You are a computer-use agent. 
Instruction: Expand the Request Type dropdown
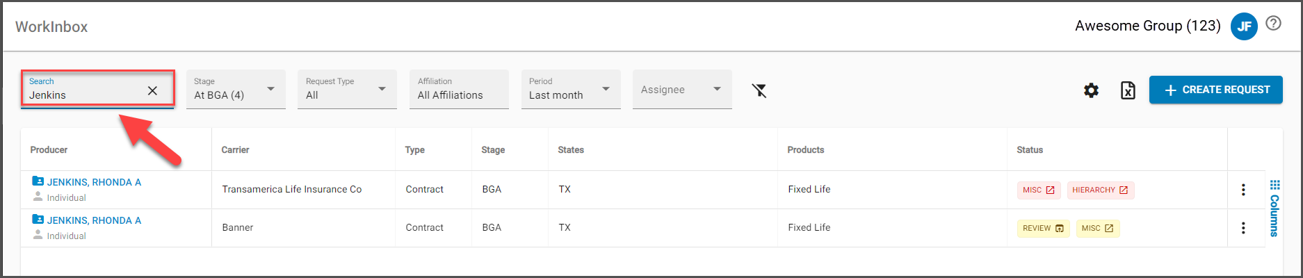tap(347, 89)
